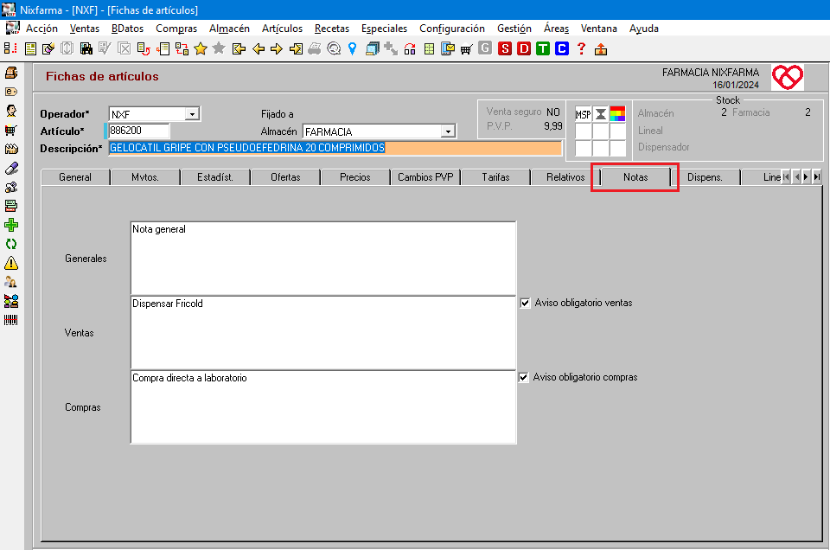This screenshot has width=830, height=550.
Task: Click the Artículo code field 886200
Action: pos(138,131)
